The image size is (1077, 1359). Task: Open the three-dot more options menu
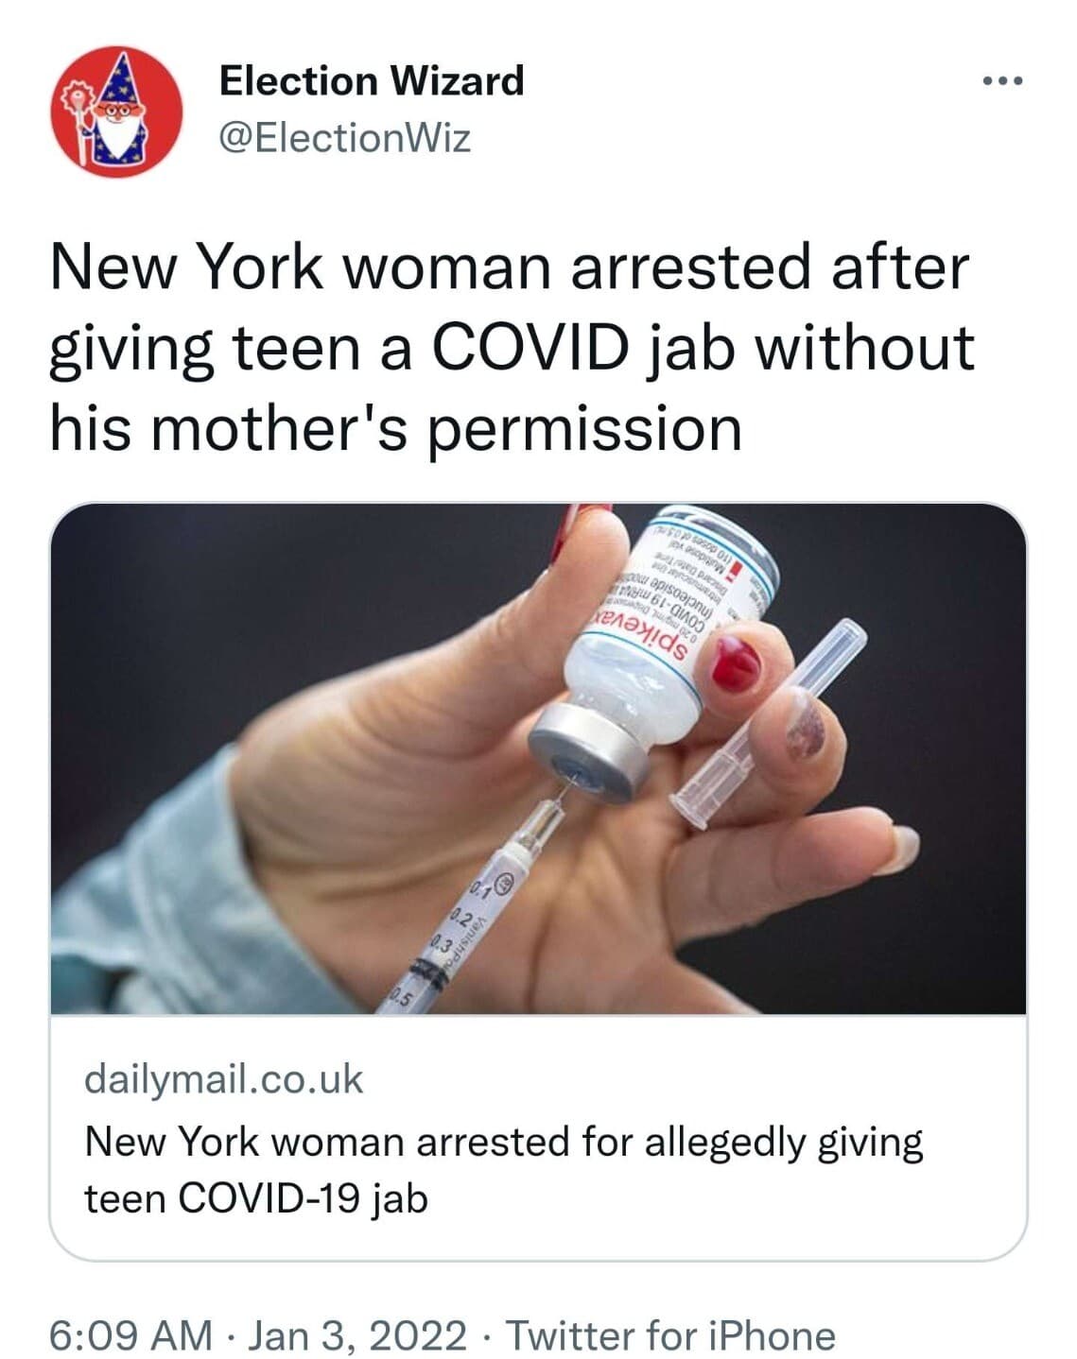[x=1002, y=81]
